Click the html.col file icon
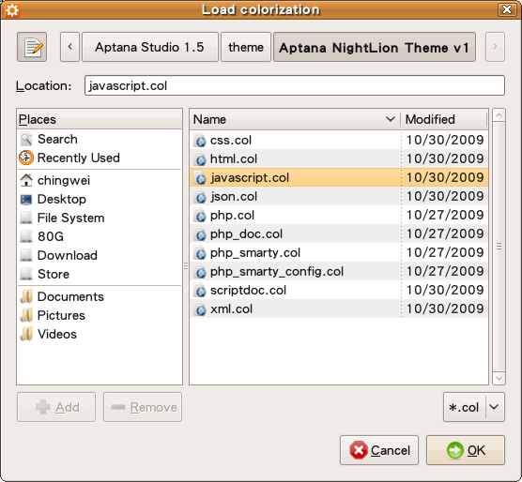Screen dimensions: 522x482 pyautogui.click(x=200, y=158)
